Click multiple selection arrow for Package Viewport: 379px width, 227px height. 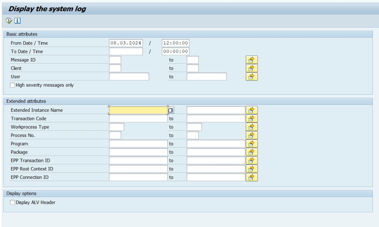[252, 152]
